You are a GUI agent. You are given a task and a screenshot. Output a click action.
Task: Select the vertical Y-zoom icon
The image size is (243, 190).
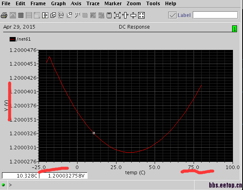pyautogui.click(x=133, y=15)
